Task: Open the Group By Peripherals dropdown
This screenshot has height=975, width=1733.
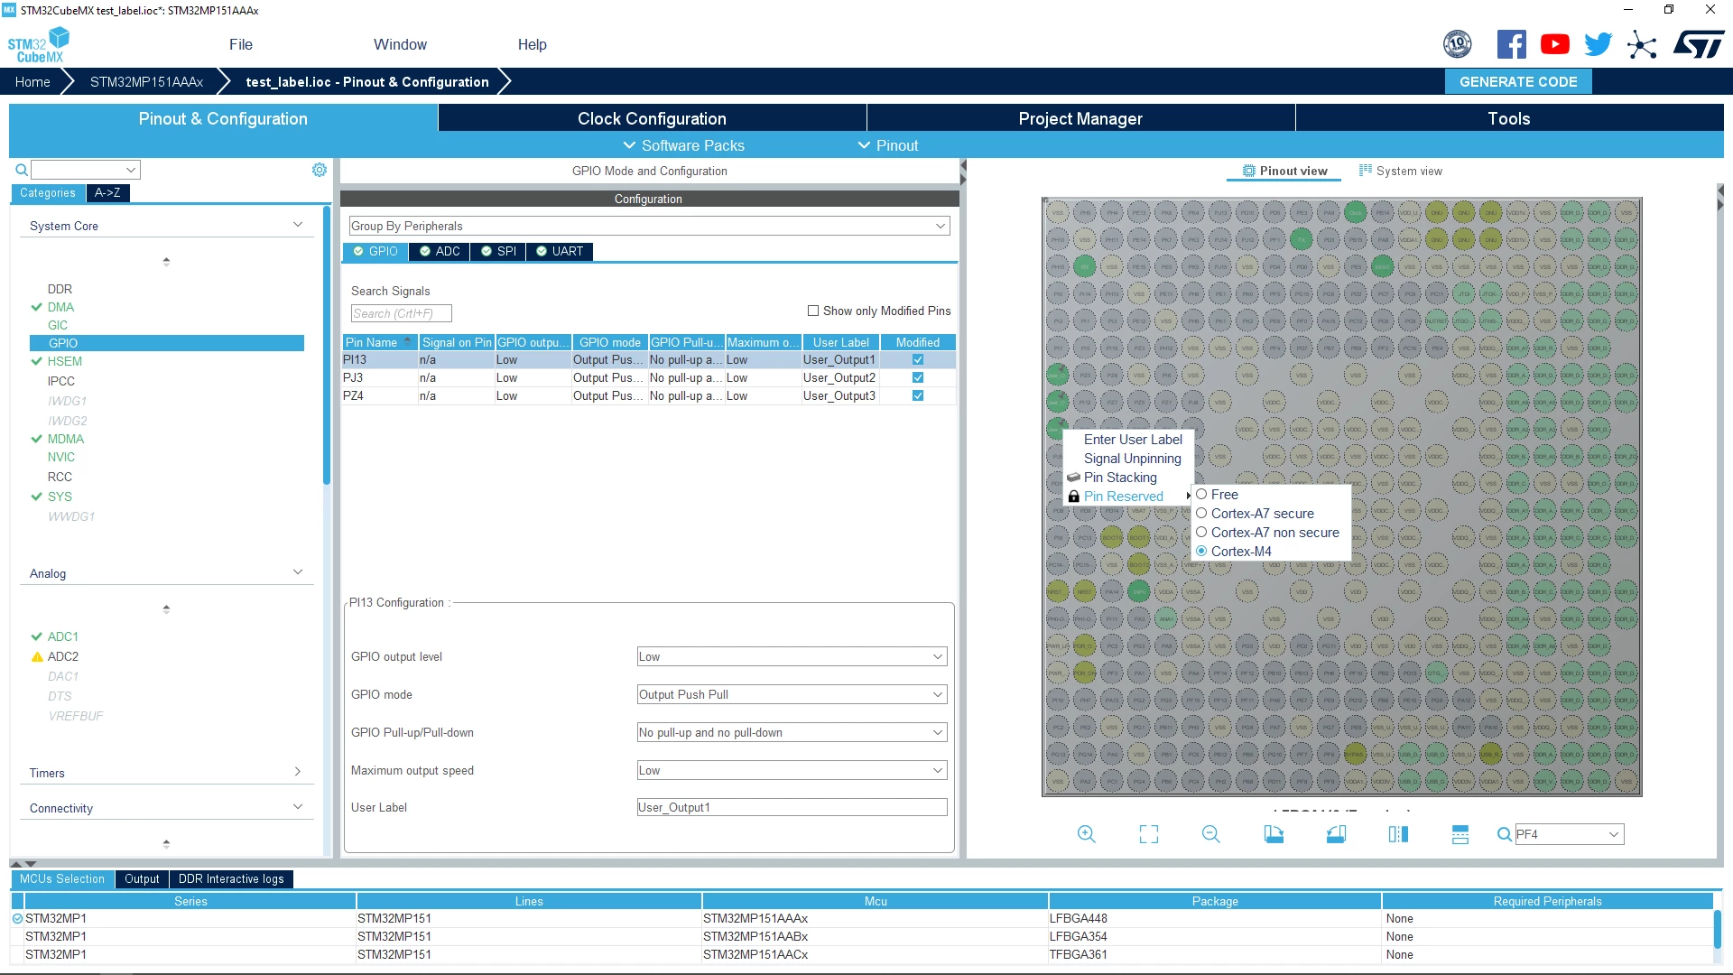Action: click(x=649, y=226)
